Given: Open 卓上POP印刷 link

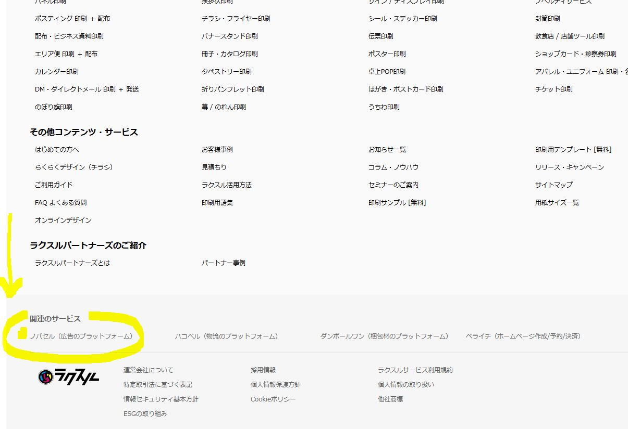Looking at the screenshot, I should point(387,72).
